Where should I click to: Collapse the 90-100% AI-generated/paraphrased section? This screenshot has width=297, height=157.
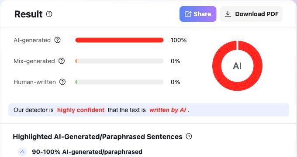[x=22, y=152]
